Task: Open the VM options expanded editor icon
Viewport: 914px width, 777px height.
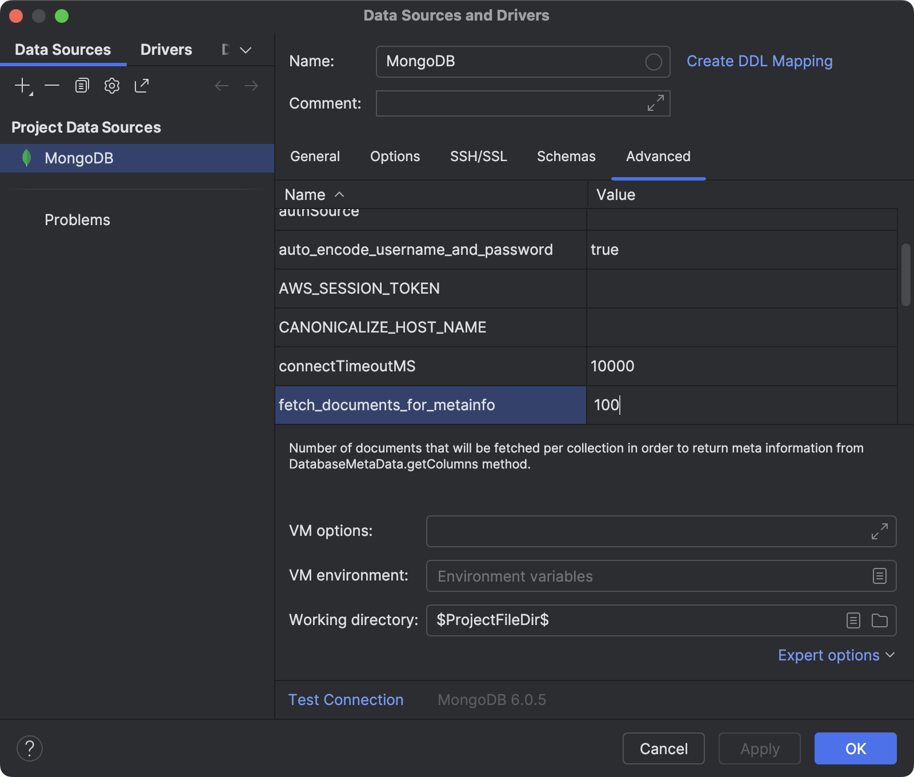Action: (x=880, y=531)
